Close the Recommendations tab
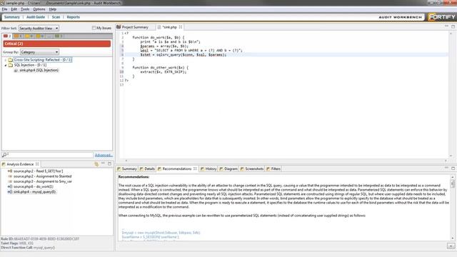This screenshot has width=457, height=257. coord(195,168)
